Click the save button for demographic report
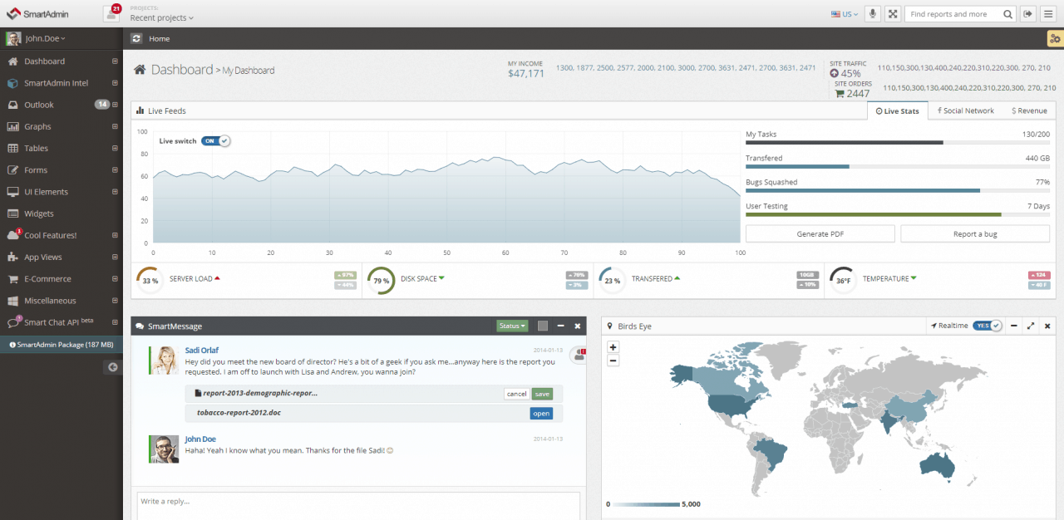1064x520 pixels. pos(542,394)
